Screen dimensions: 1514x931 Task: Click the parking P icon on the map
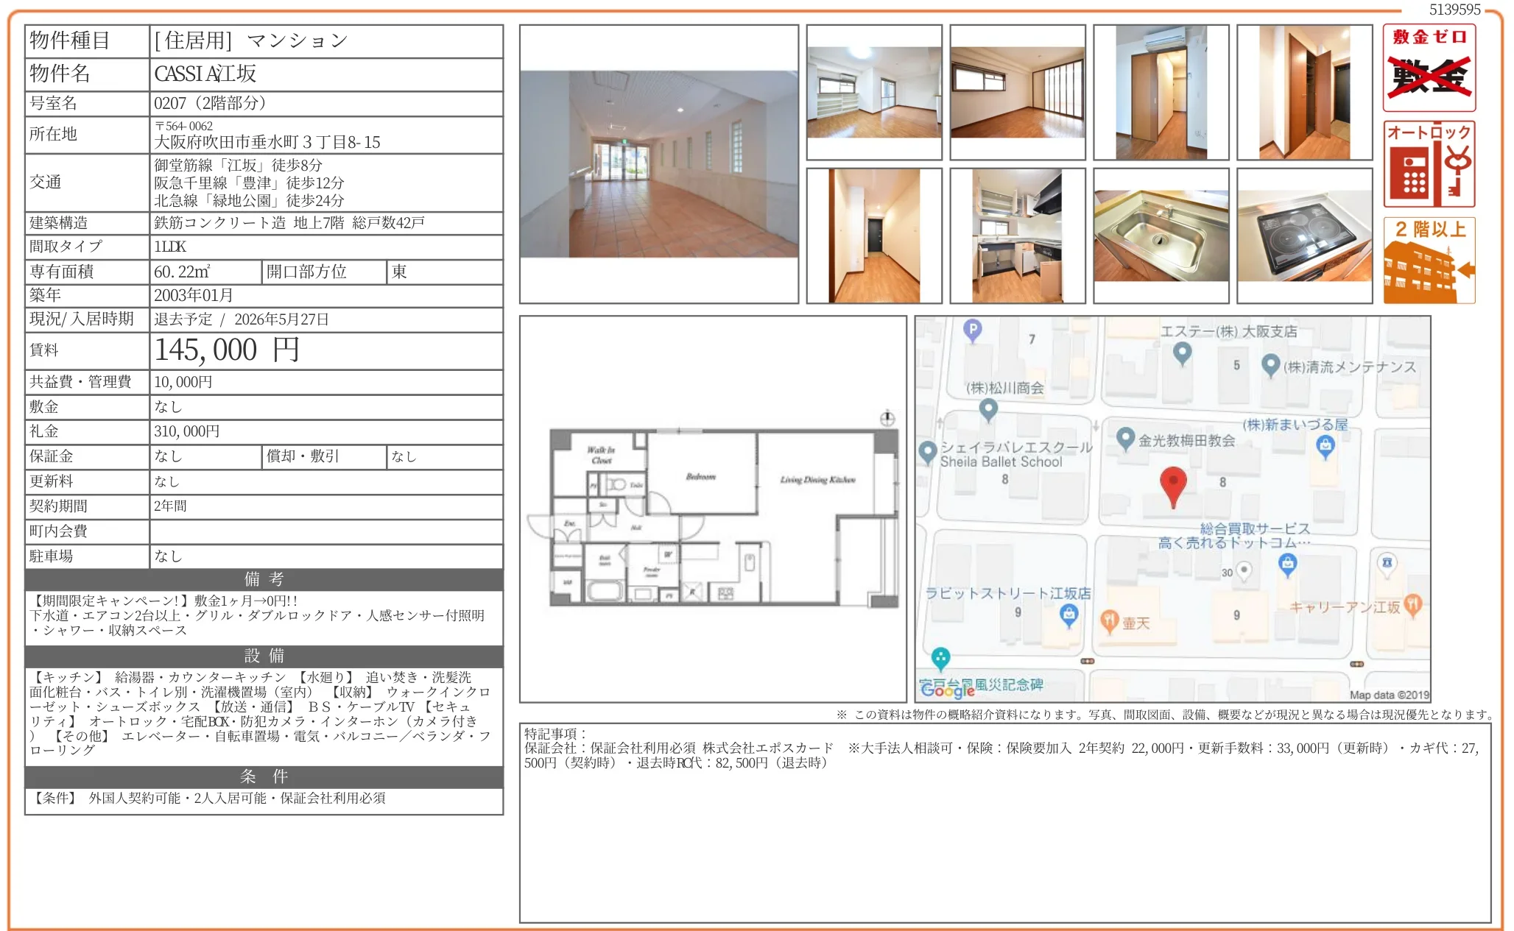pos(972,331)
